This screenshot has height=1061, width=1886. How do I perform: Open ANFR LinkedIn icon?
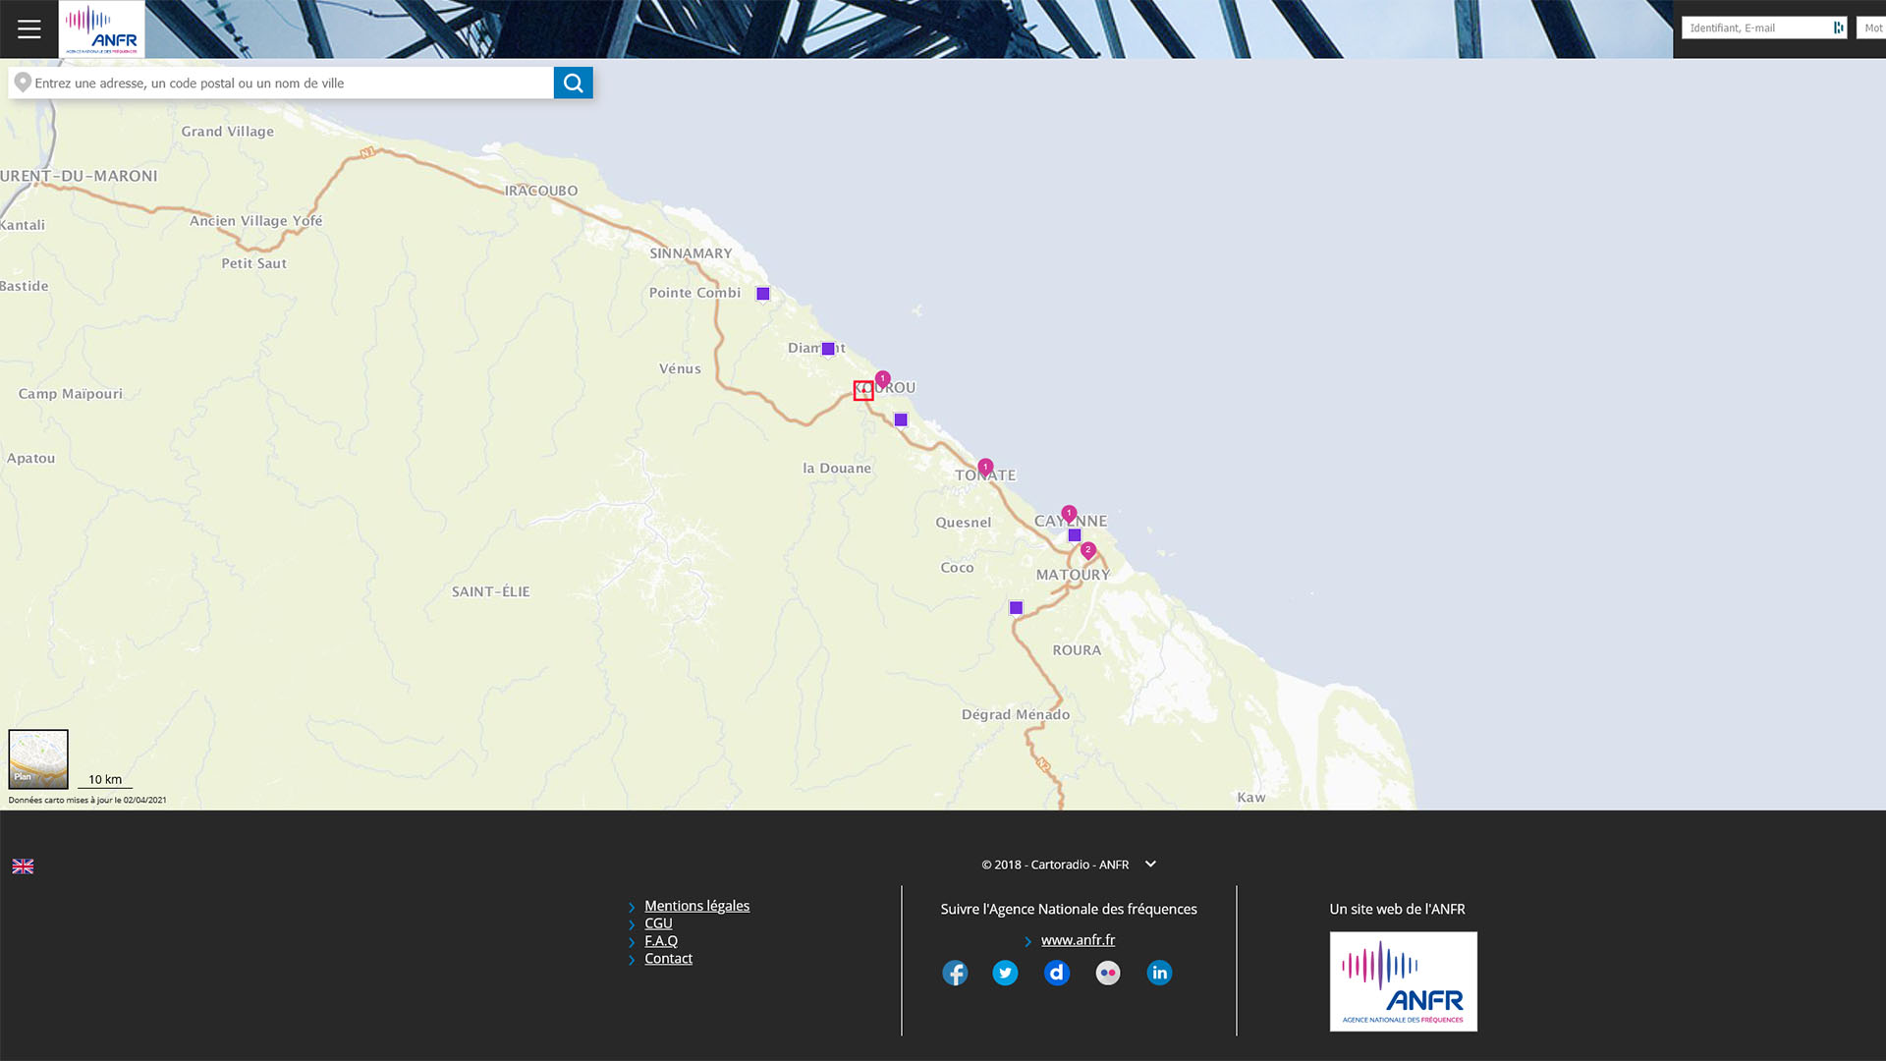point(1159,973)
